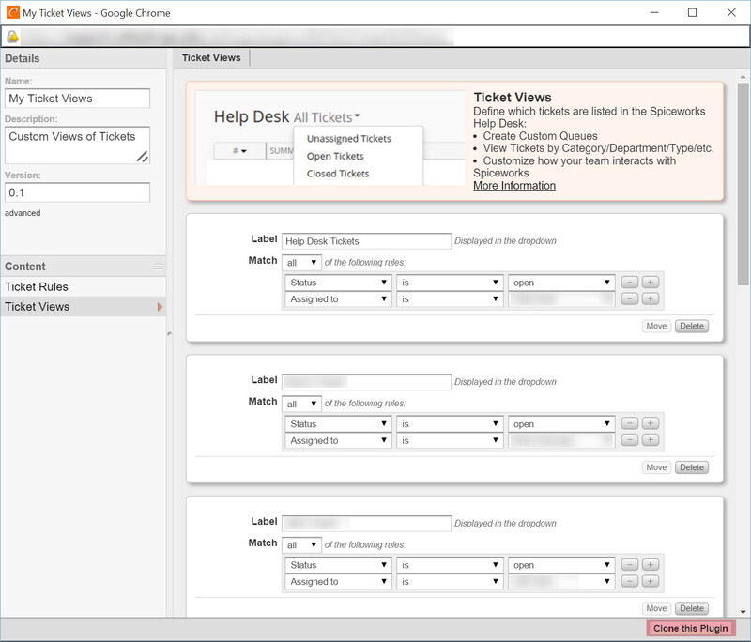Click the Chrome logo in the title bar
The width and height of the screenshot is (751, 642).
13,12
